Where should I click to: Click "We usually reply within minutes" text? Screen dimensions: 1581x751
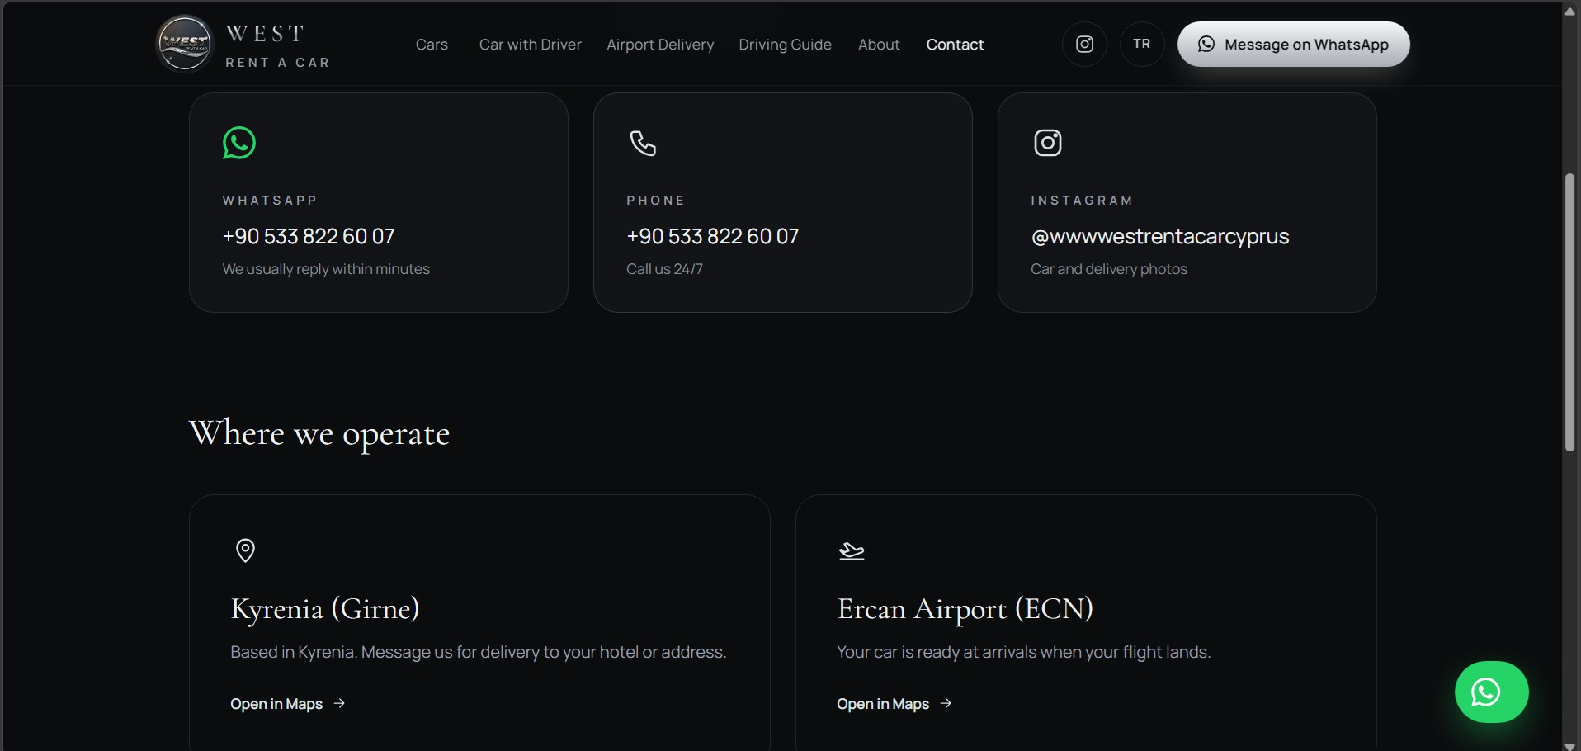[x=326, y=269]
